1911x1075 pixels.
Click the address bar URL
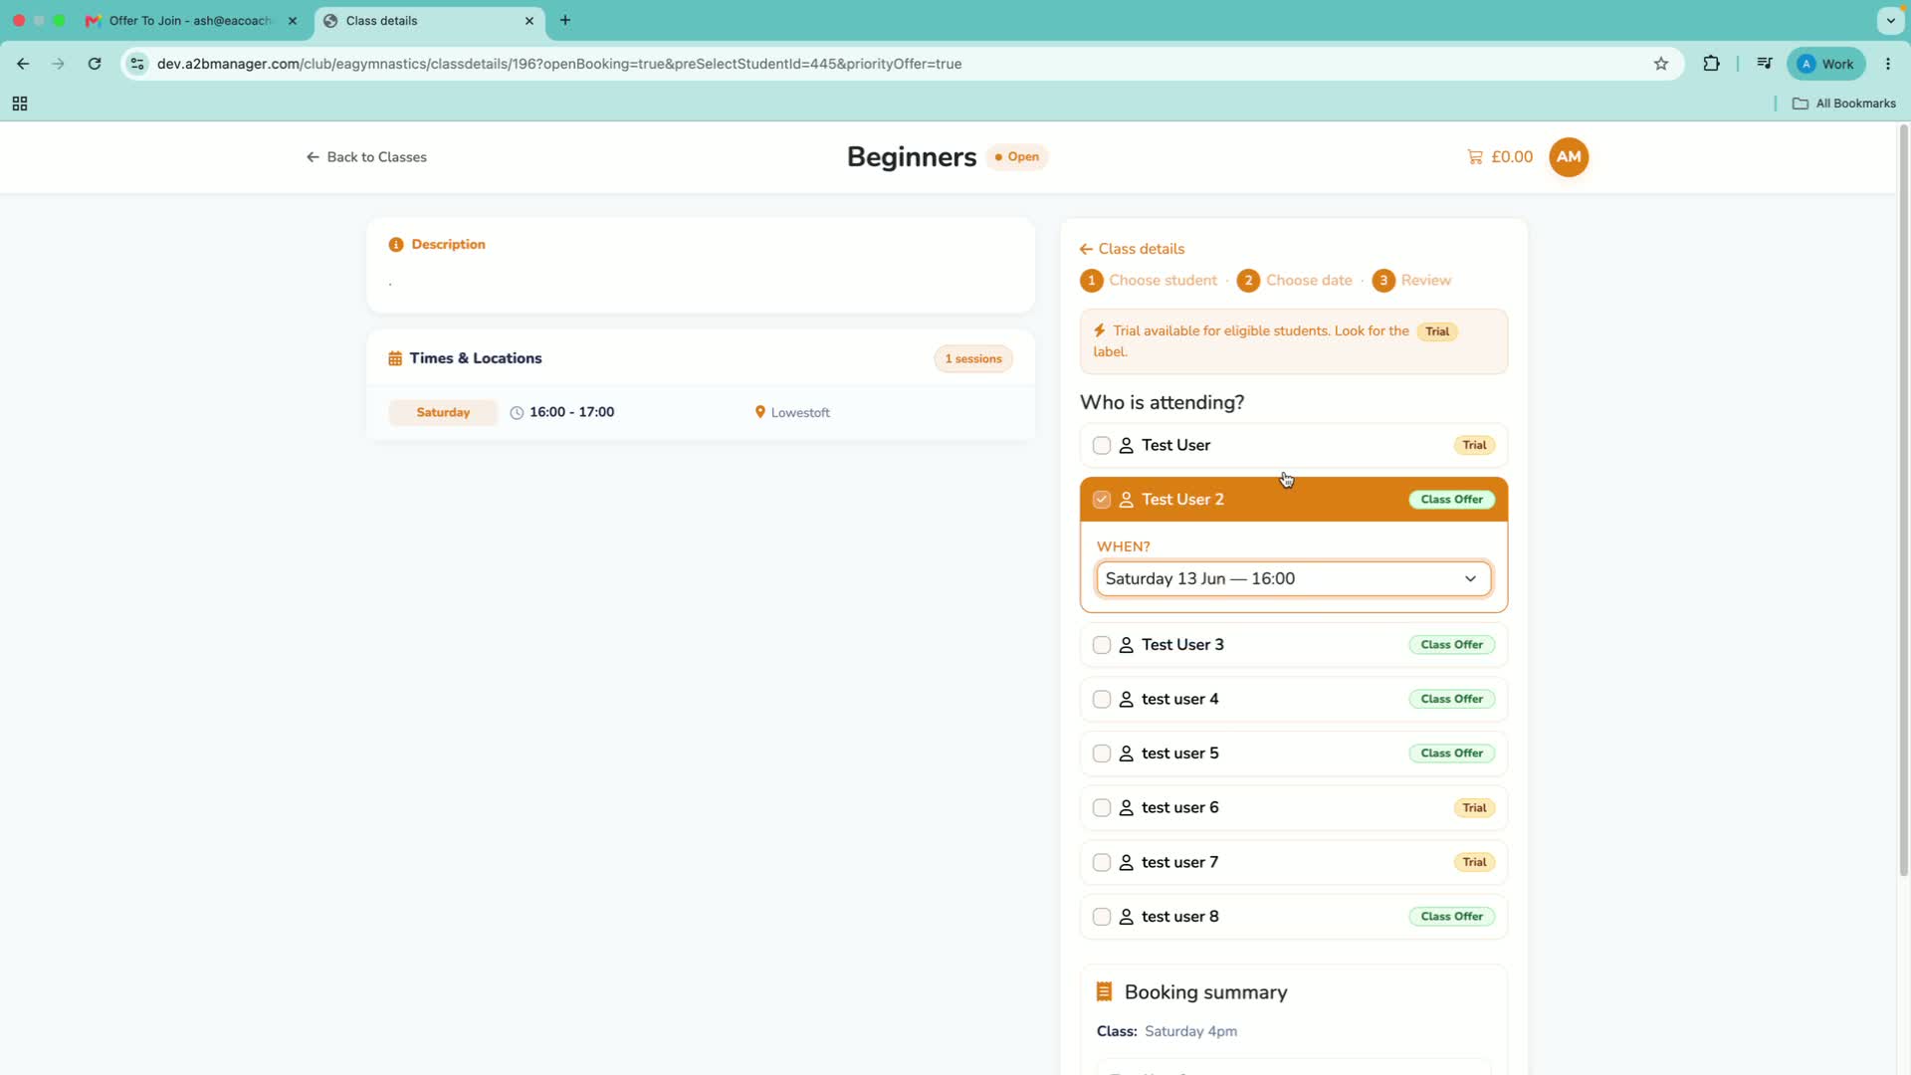point(559,64)
